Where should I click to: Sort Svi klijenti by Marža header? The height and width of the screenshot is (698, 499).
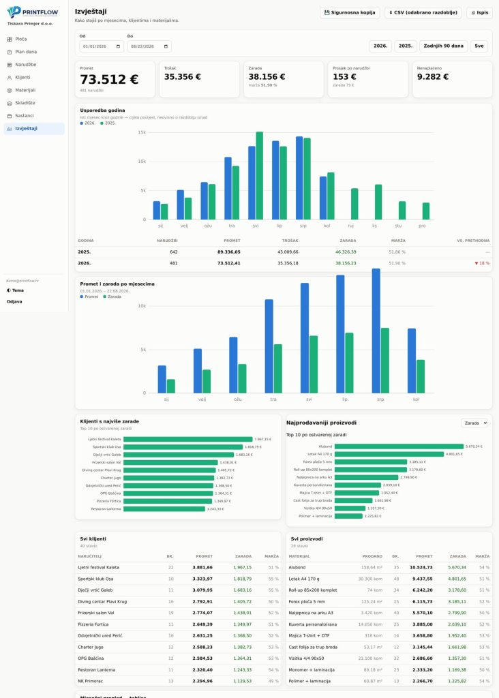(271, 556)
